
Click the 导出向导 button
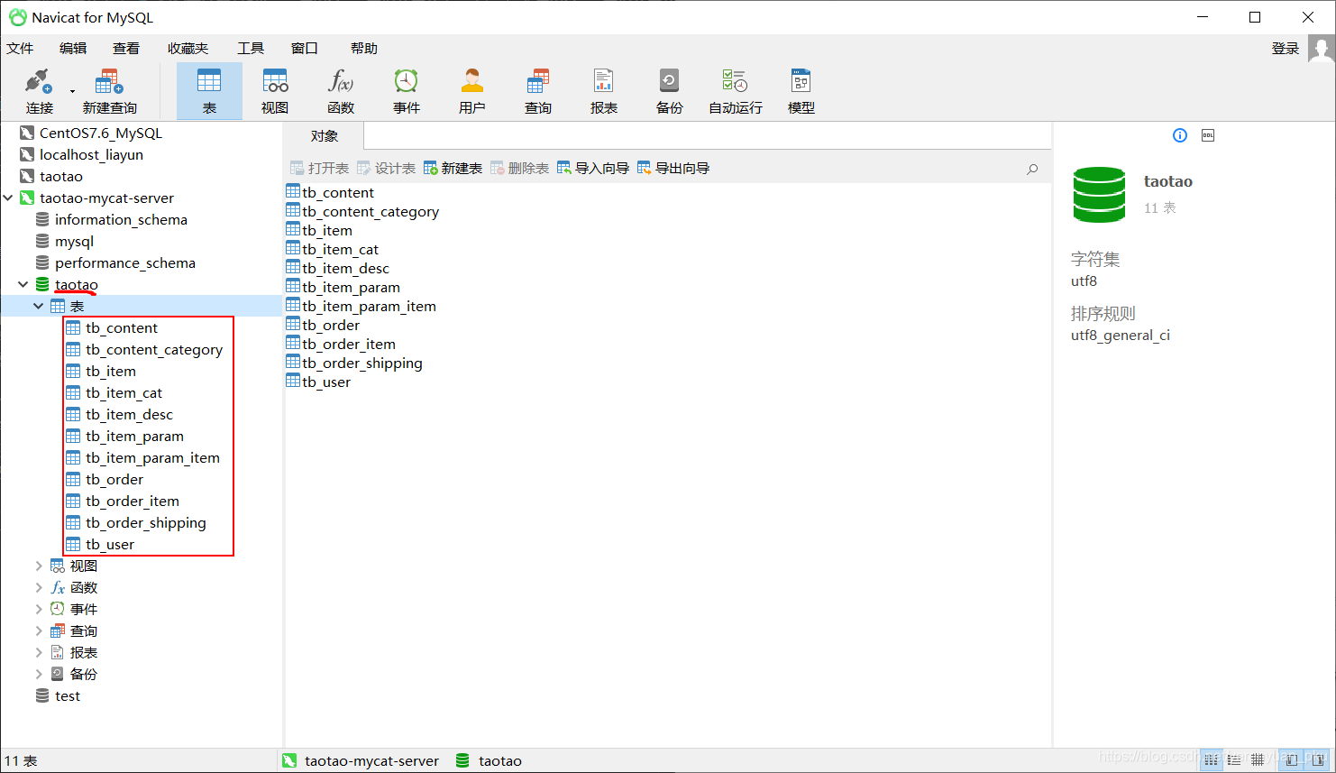(673, 168)
